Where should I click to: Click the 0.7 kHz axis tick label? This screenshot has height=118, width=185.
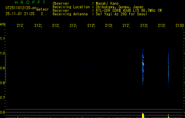tap(2, 98)
